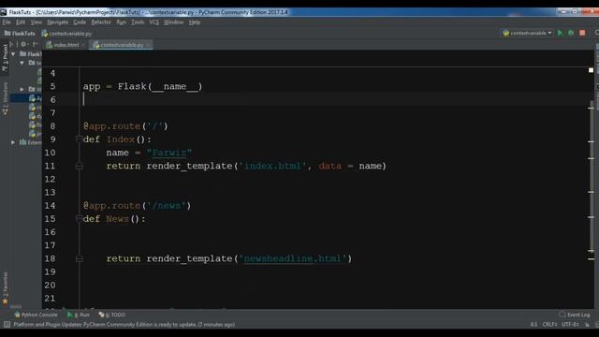Image resolution: width=599 pixels, height=337 pixels.
Task: Open the Event Log
Action: coord(575,315)
